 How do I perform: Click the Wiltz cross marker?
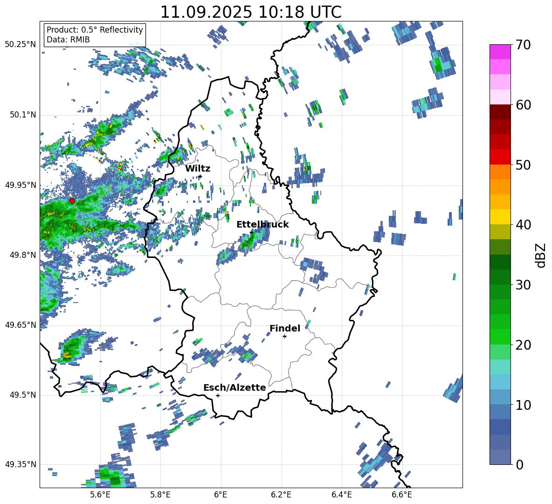200,176
